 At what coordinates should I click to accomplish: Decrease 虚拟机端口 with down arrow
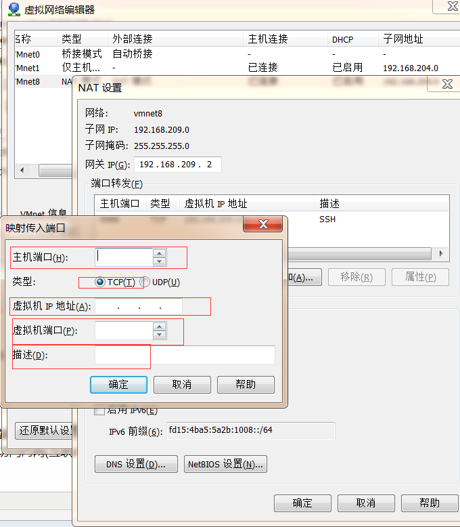coord(160,335)
